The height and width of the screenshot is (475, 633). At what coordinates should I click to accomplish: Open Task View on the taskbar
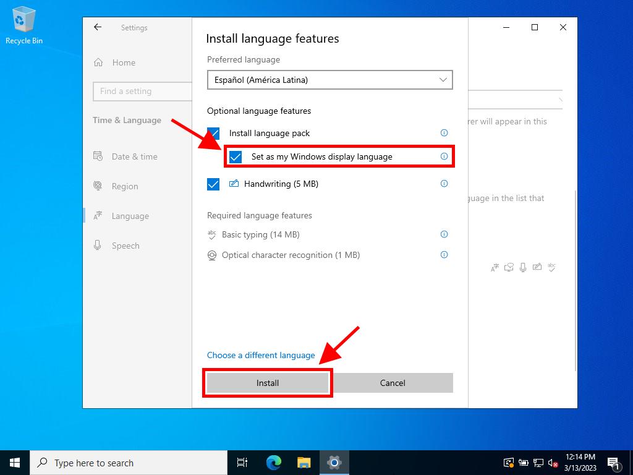click(x=242, y=463)
